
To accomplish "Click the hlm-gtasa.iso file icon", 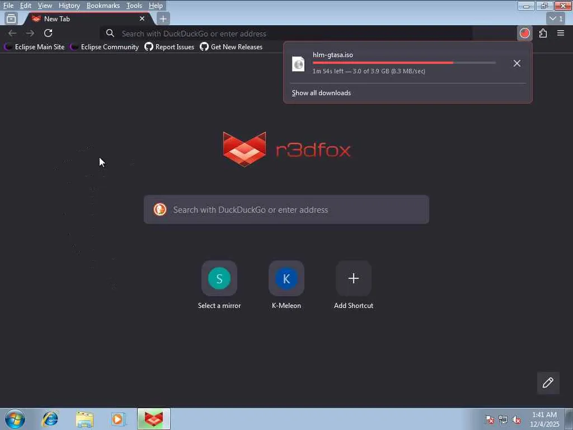I will tap(298, 64).
